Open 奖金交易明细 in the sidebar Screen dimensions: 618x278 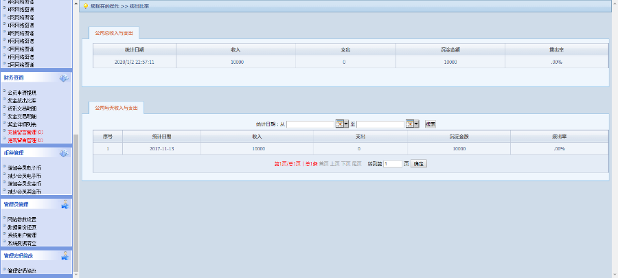pyautogui.click(x=22, y=117)
